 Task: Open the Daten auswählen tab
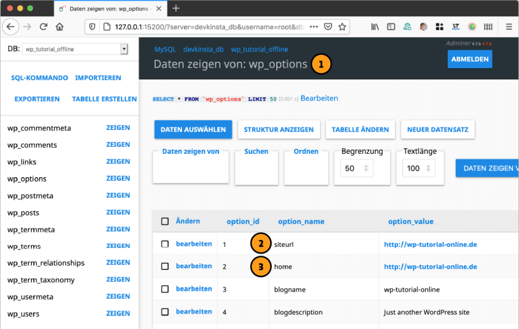(193, 130)
